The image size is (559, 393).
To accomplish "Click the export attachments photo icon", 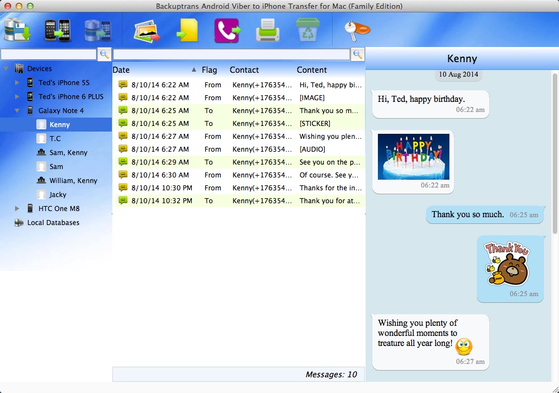I will (146, 31).
